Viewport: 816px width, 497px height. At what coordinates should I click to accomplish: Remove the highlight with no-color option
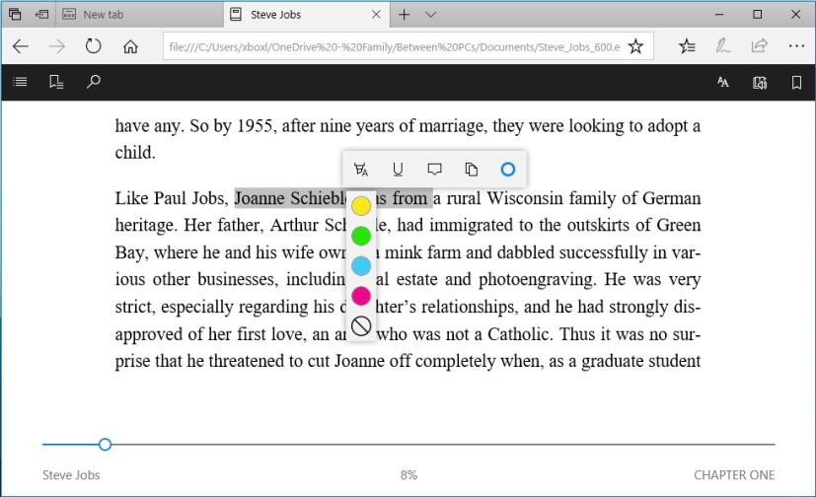point(361,326)
